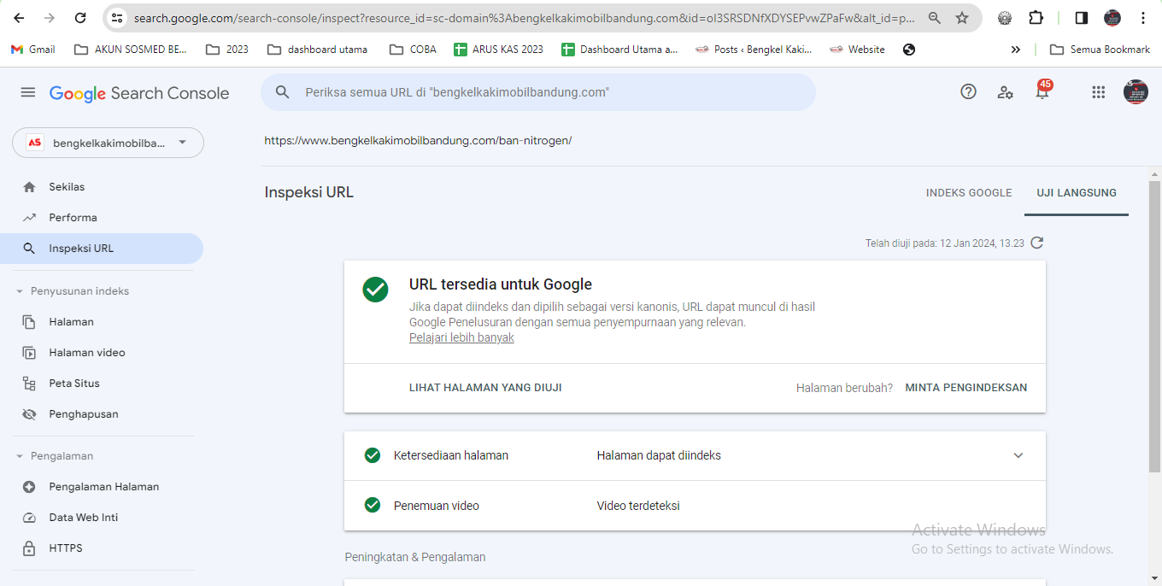This screenshot has width=1162, height=586.
Task: Open the notifications bell icon
Action: point(1042,92)
